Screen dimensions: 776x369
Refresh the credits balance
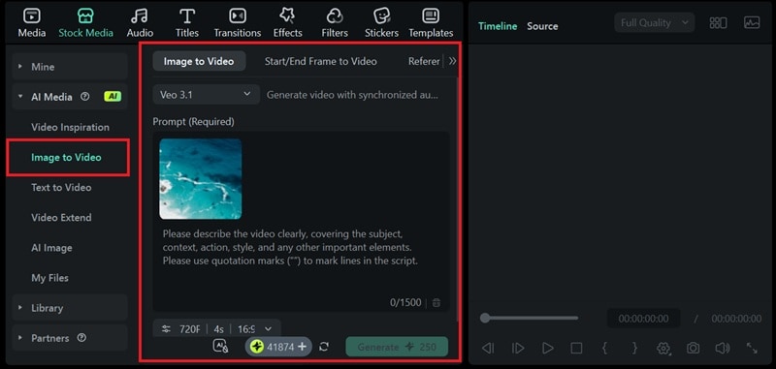pos(324,347)
